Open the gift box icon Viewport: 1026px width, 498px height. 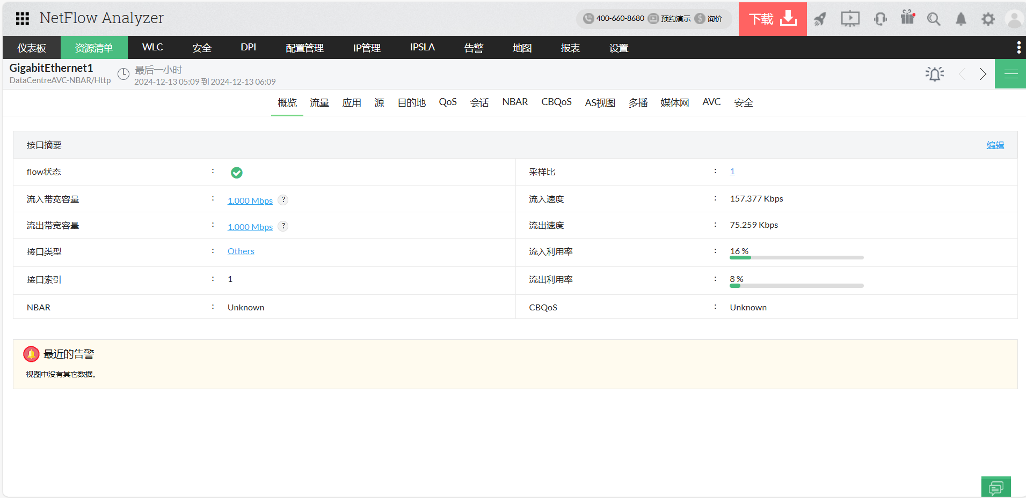pos(907,18)
